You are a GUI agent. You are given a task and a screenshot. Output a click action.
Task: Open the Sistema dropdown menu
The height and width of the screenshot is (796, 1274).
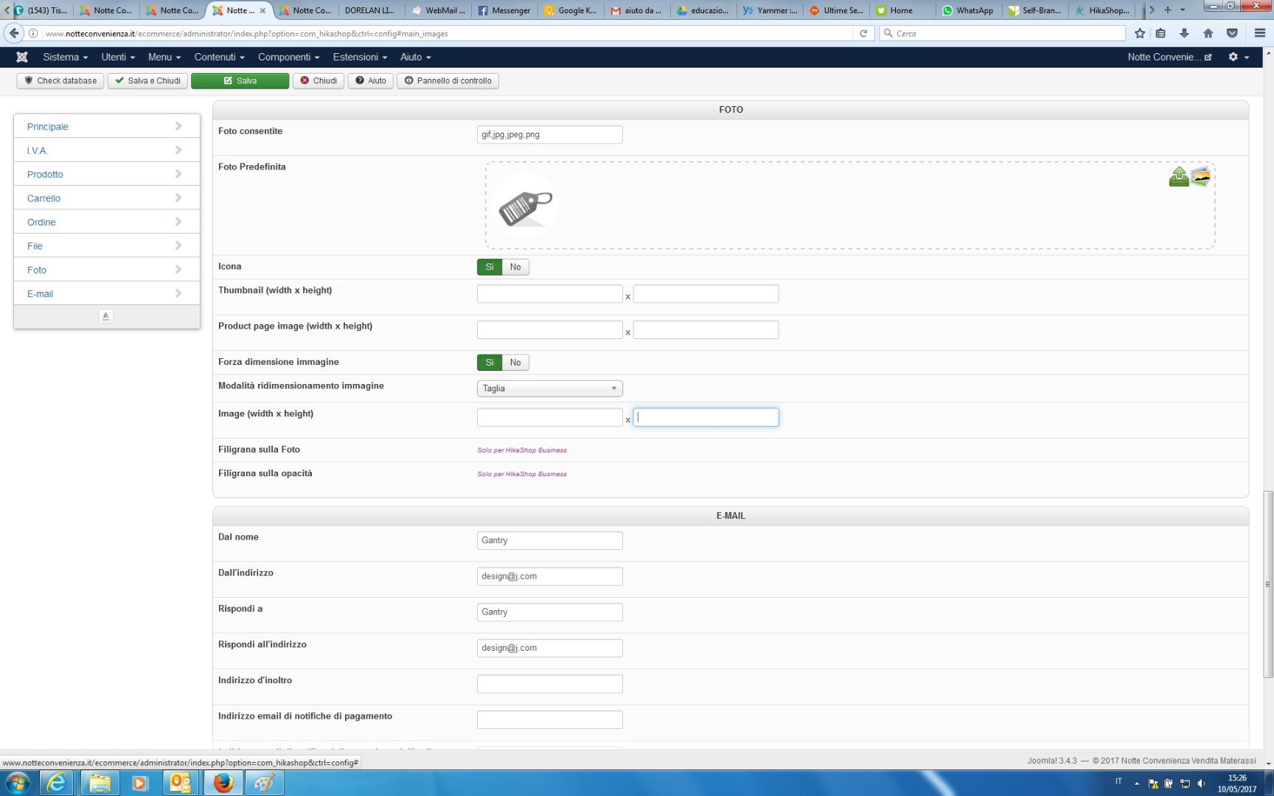click(x=65, y=57)
